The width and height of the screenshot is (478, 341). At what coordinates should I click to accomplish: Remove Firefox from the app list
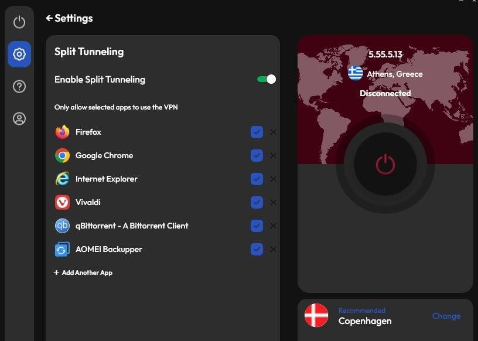pos(274,132)
